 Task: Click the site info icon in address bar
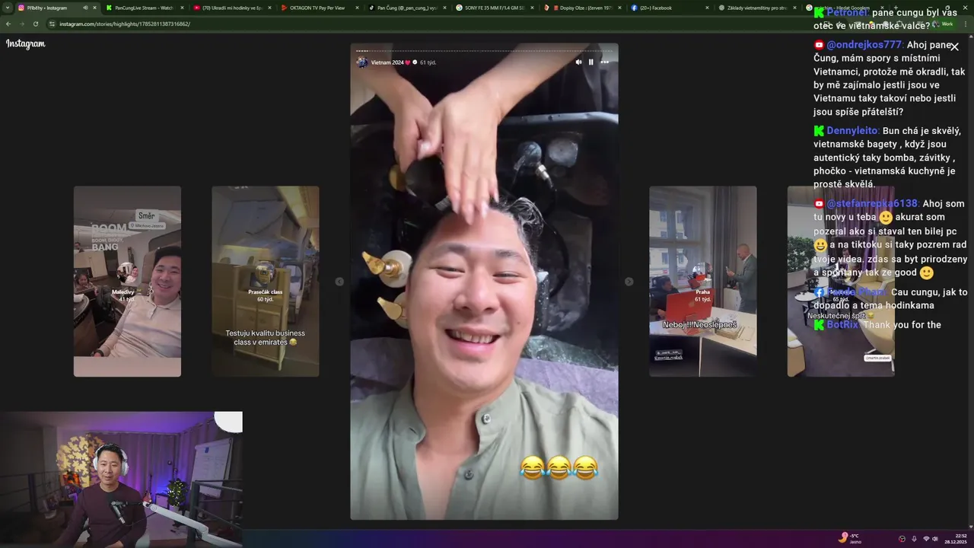click(x=52, y=24)
